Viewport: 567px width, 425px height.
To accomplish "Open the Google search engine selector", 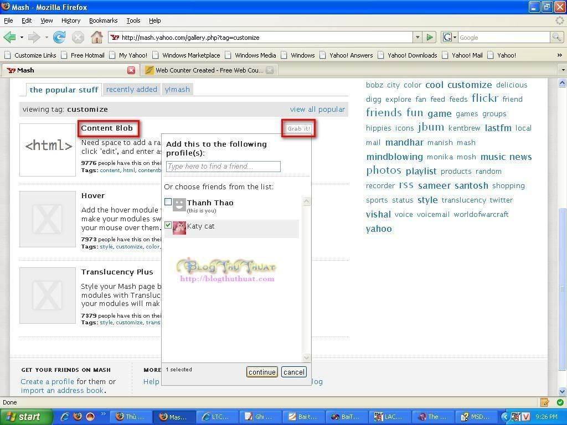I will [450, 37].
